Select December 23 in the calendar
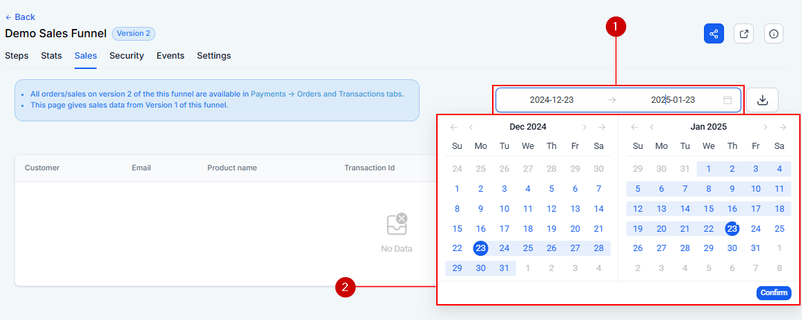The height and width of the screenshot is (320, 802). [x=481, y=248]
